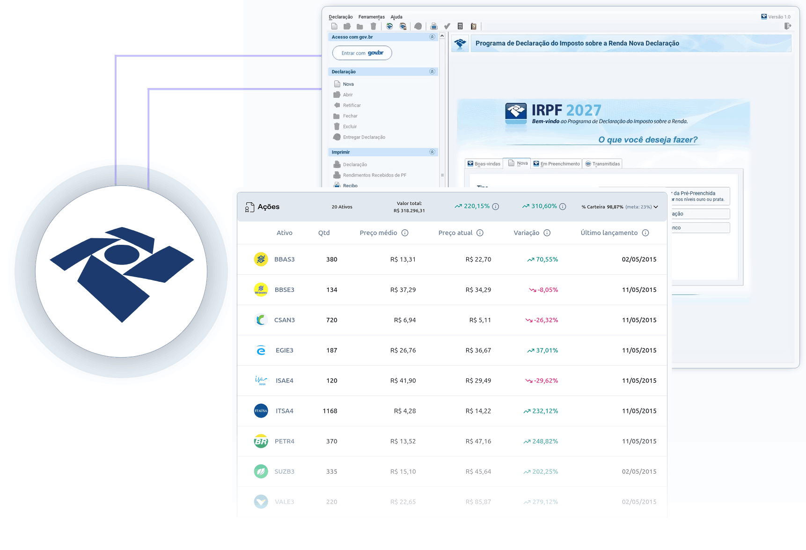
Task: Switch to the Transmitidas tab
Action: 602,164
